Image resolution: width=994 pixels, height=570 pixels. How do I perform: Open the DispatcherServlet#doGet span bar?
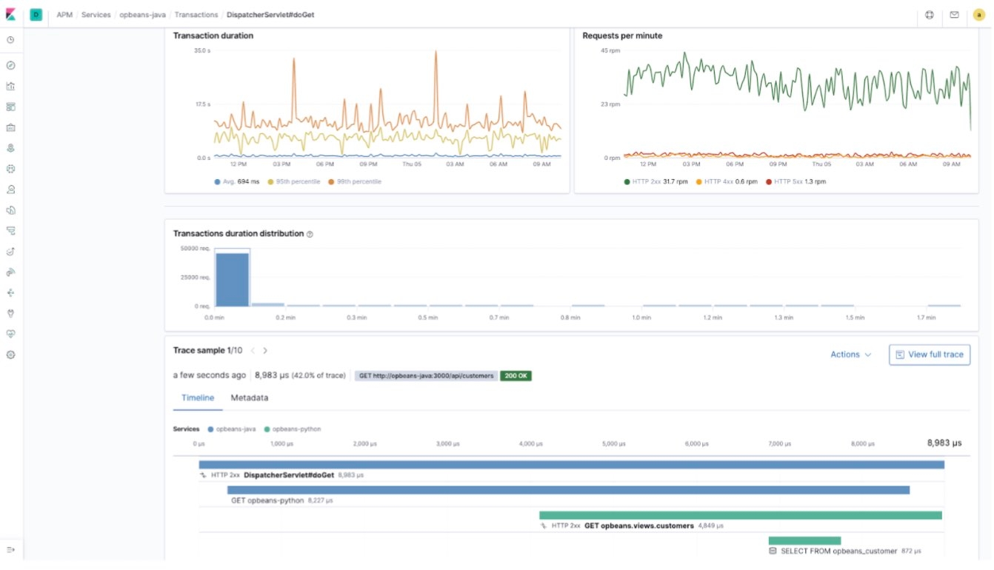pos(572,465)
